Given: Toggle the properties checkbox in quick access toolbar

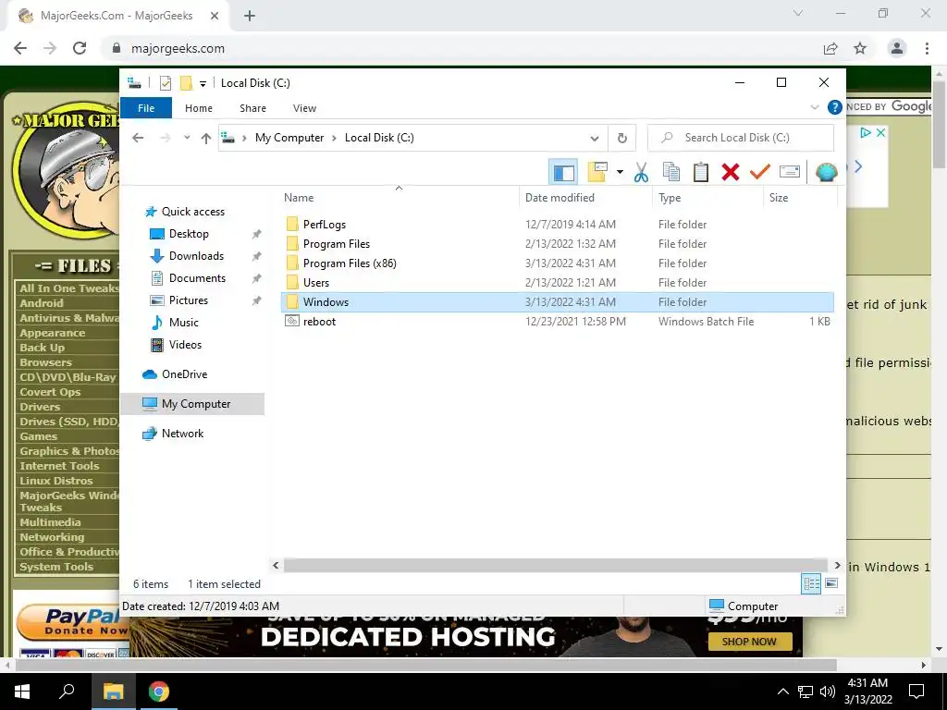Looking at the screenshot, I should coord(166,83).
